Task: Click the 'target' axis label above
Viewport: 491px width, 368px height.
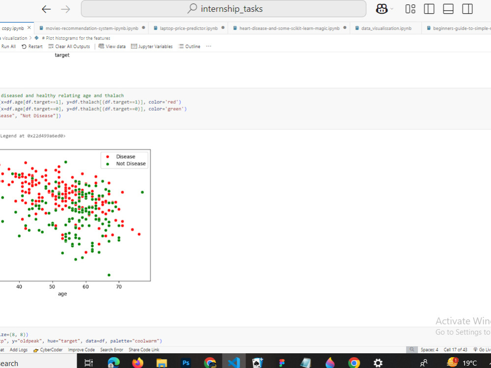Action: pos(62,55)
